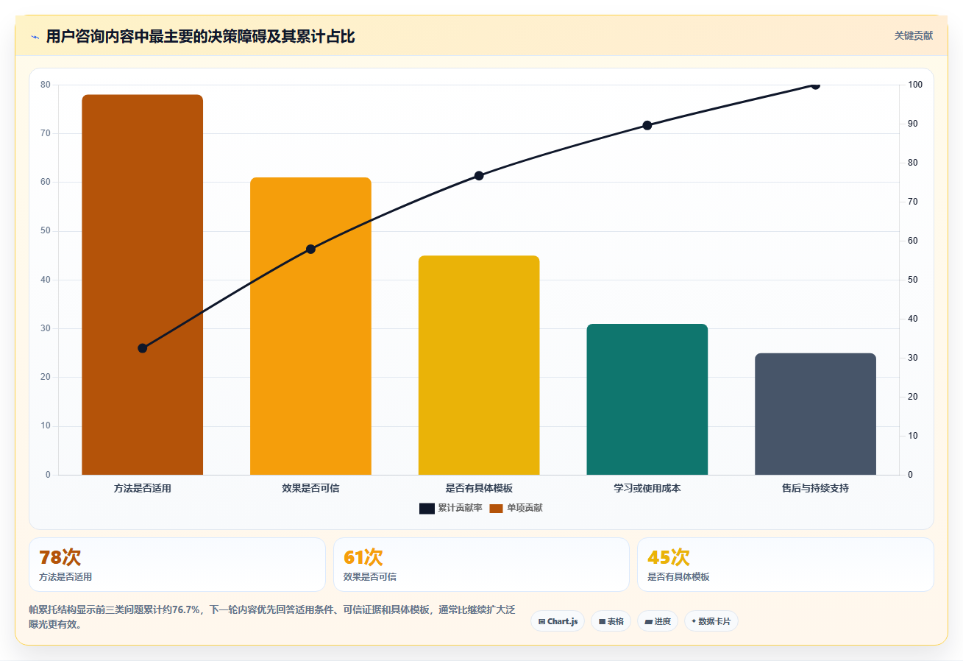Viewport: 963px width, 661px height.
Task: Click the summary paragraph starting with 帕累托结构显示
Action: click(x=271, y=617)
